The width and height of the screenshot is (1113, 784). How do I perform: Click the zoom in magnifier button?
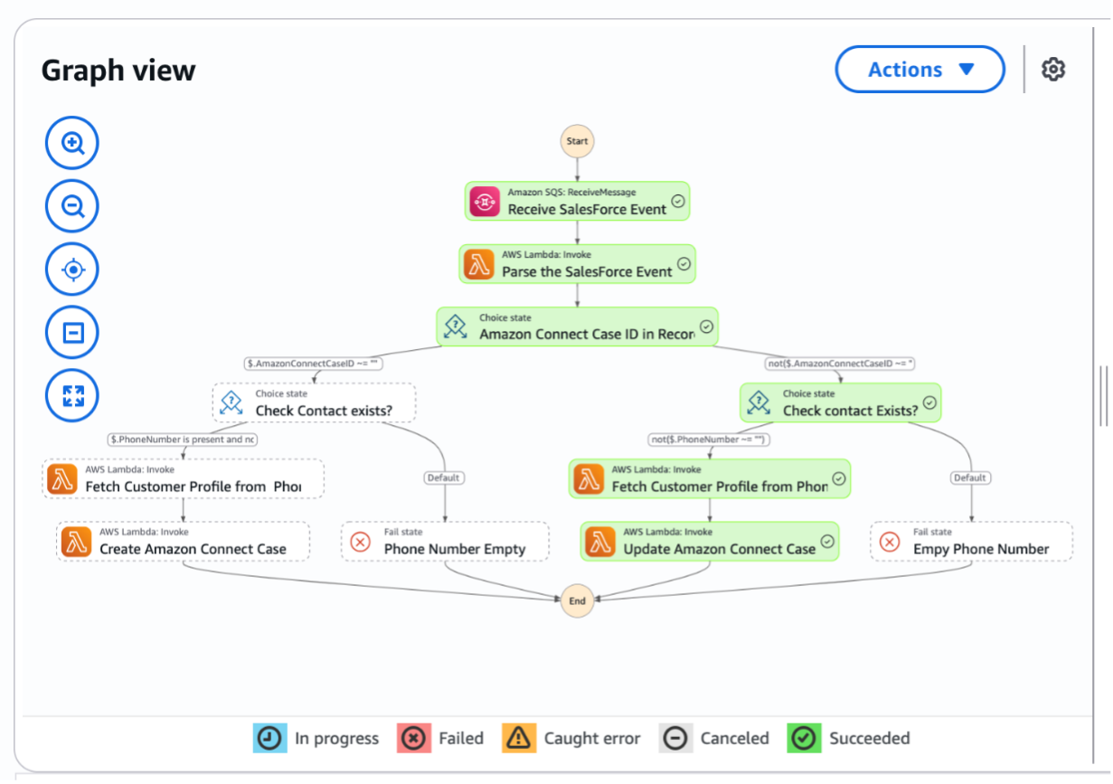point(72,143)
